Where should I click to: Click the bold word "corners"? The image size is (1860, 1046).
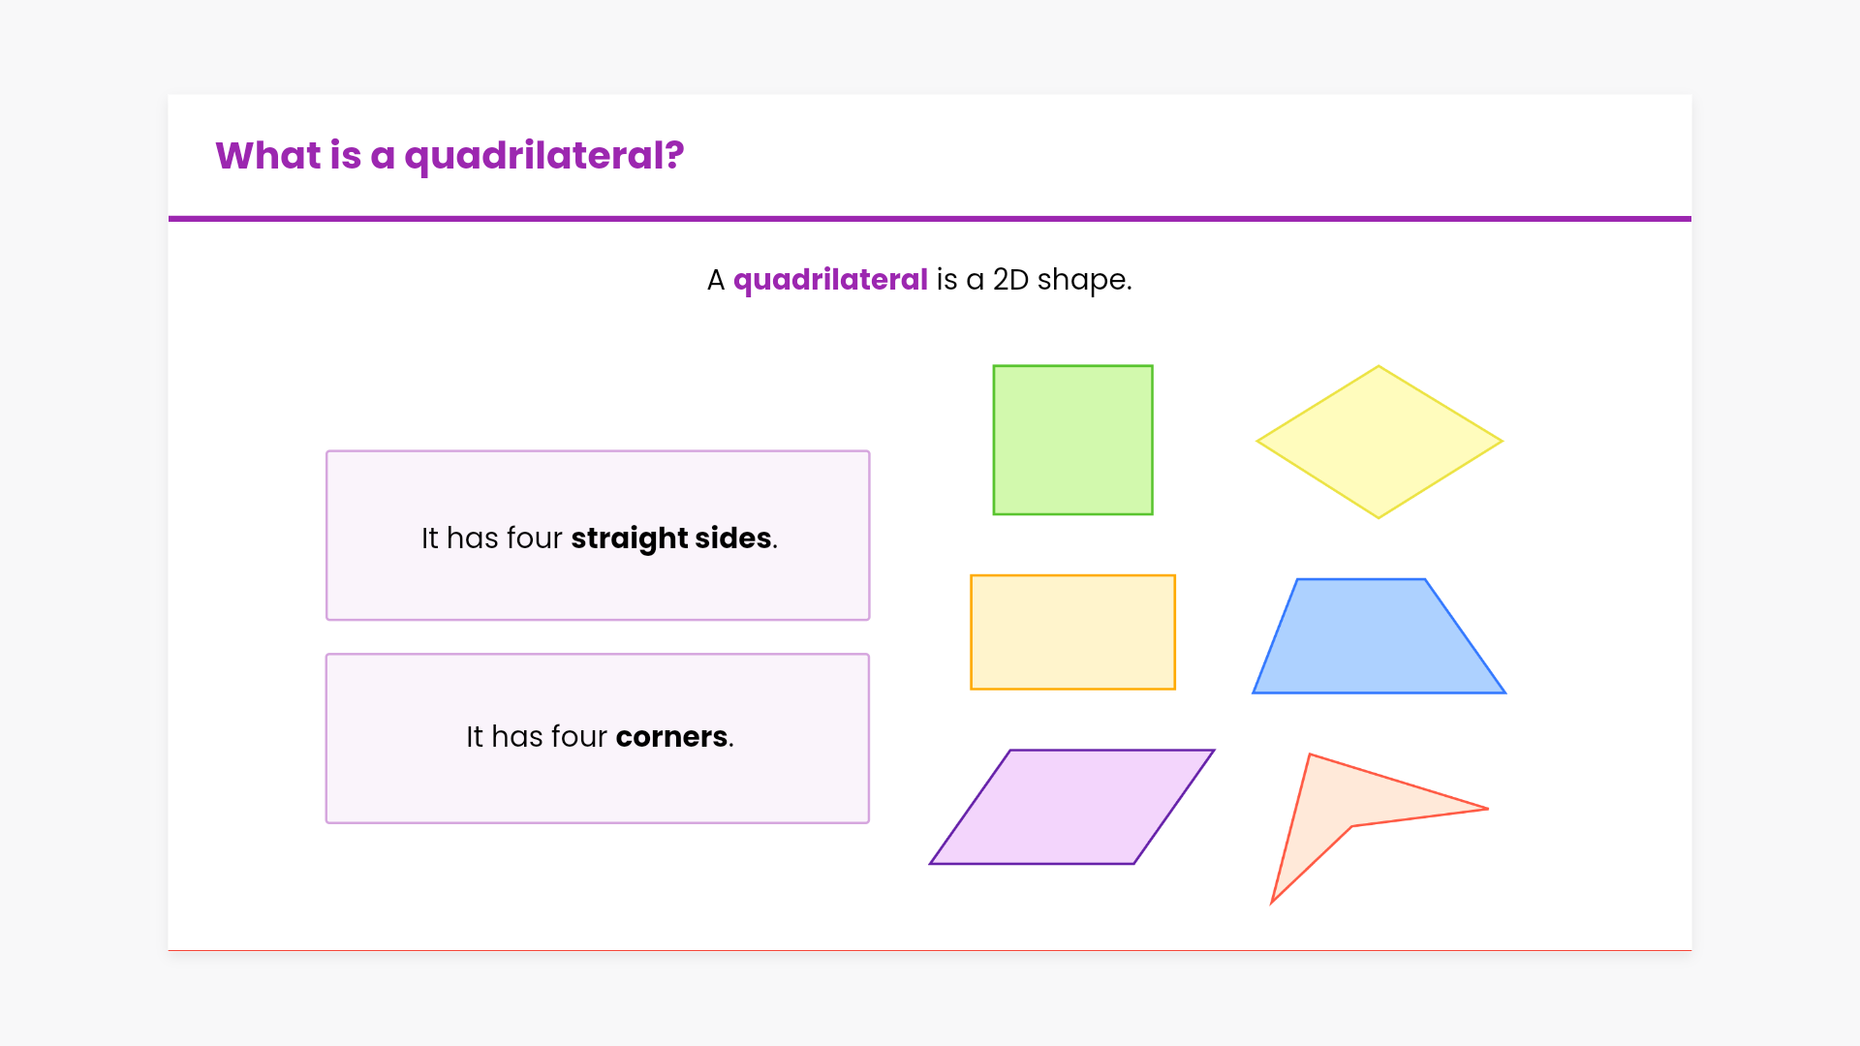(671, 737)
